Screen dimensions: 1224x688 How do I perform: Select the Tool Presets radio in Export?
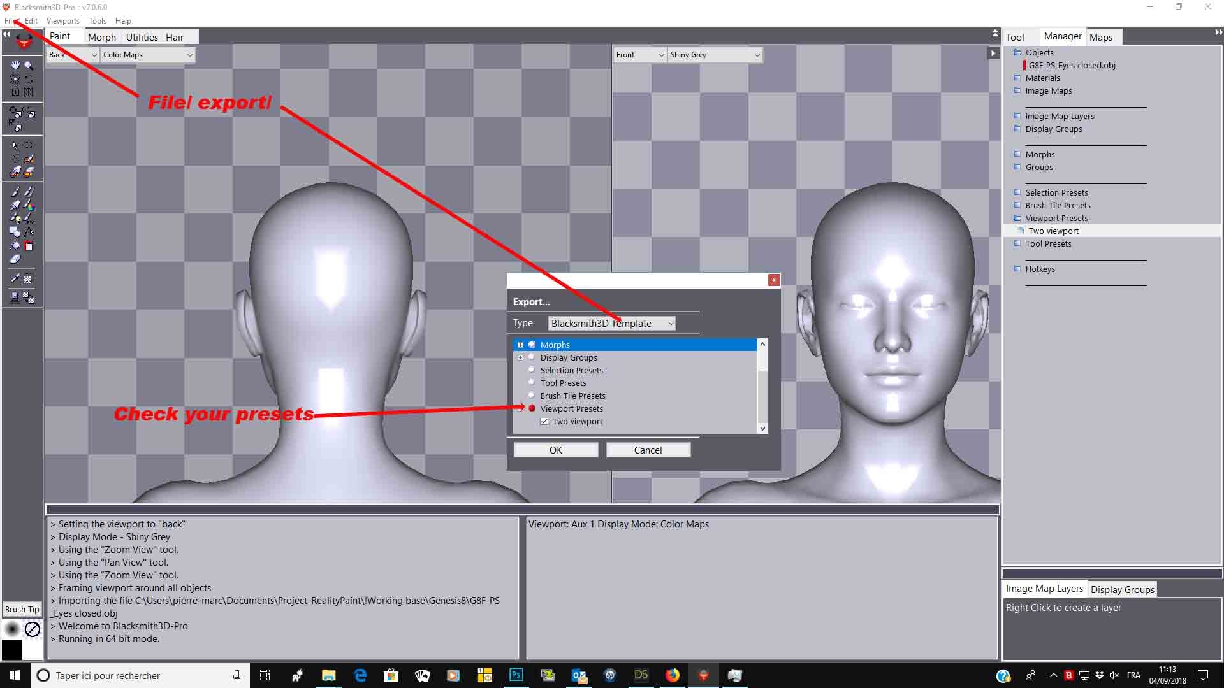click(532, 383)
